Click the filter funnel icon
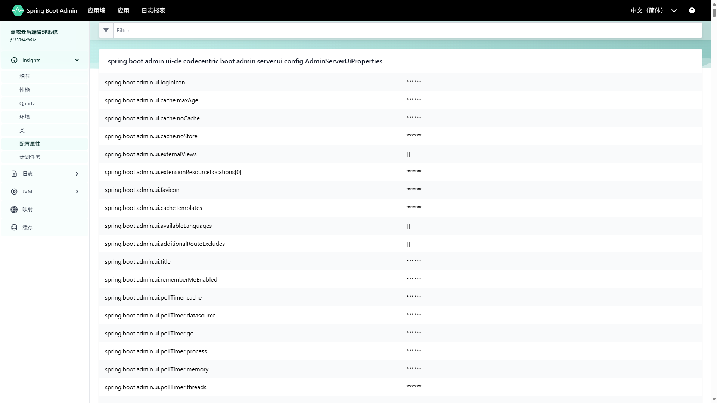Image resolution: width=717 pixels, height=403 pixels. coord(106,30)
